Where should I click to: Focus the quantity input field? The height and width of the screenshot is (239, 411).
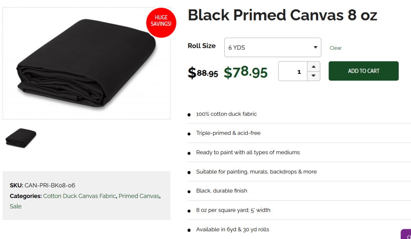coord(293,71)
